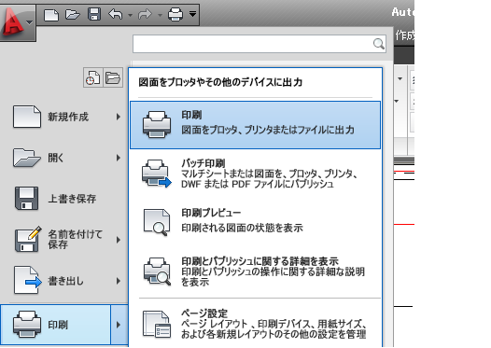Click the New file icon in quick access toolbar
This screenshot has width=491, height=348.
pos(51,15)
